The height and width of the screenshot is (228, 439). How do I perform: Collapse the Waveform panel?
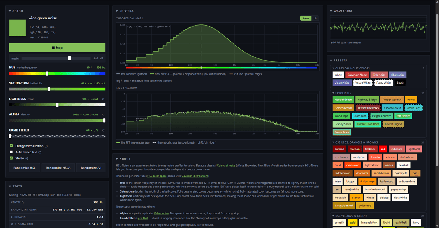point(341,11)
